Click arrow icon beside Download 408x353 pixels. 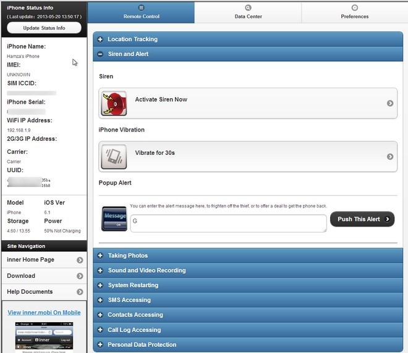(x=80, y=276)
